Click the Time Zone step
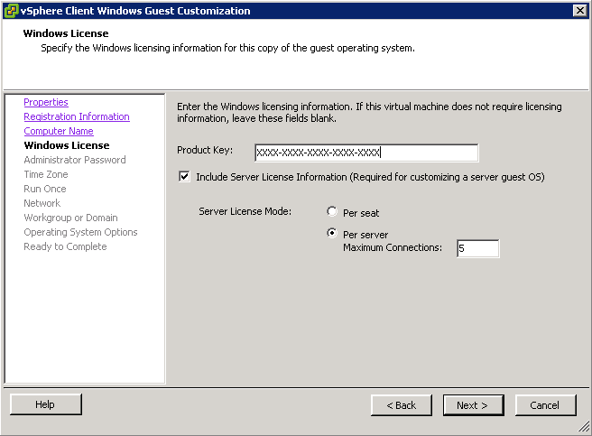This screenshot has width=592, height=436. click(x=46, y=174)
